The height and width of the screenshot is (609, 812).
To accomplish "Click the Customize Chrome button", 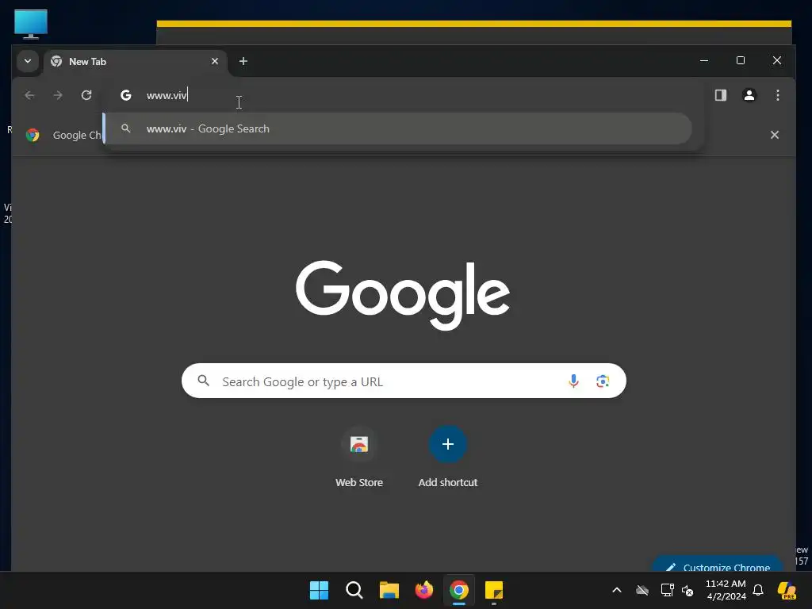I will pos(718,565).
